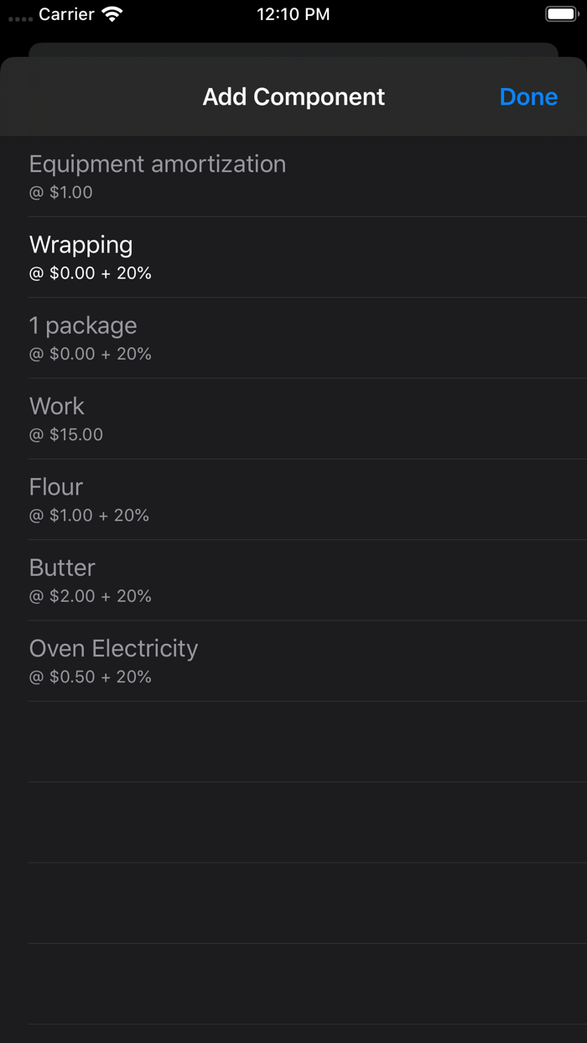Tap the $2.00 + 20% price under Butter

[91, 596]
